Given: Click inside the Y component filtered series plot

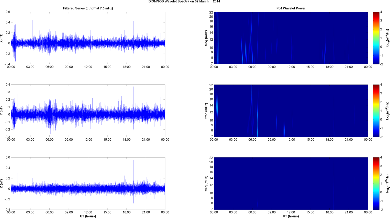Looking at the screenshot, I should (88, 111).
